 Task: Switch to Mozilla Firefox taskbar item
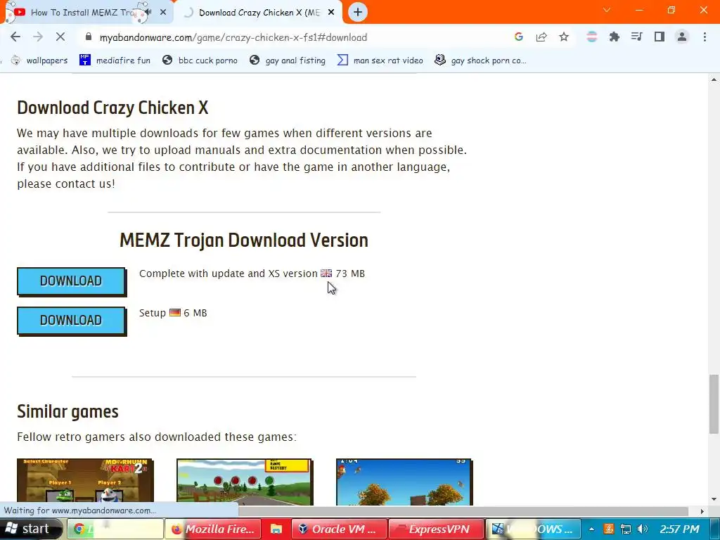click(213, 529)
